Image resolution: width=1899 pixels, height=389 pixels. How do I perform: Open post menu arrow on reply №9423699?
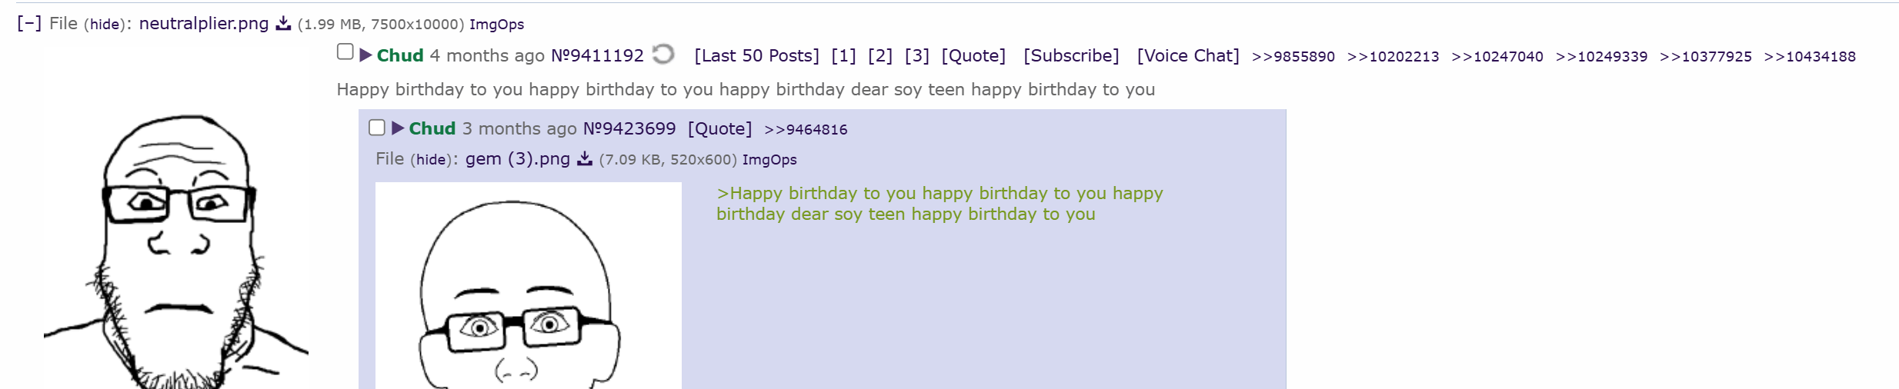click(398, 128)
